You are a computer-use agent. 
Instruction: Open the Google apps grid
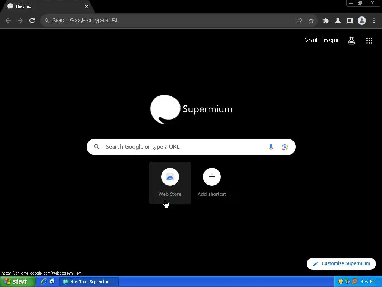[369, 41]
